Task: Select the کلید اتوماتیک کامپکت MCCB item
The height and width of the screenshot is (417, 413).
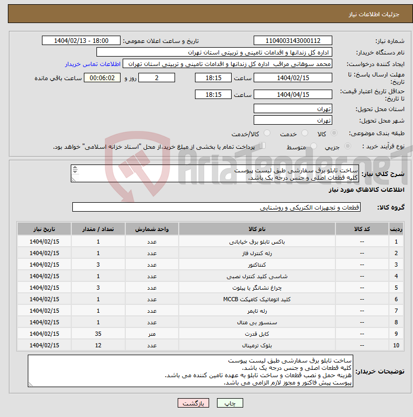Action: (257, 299)
